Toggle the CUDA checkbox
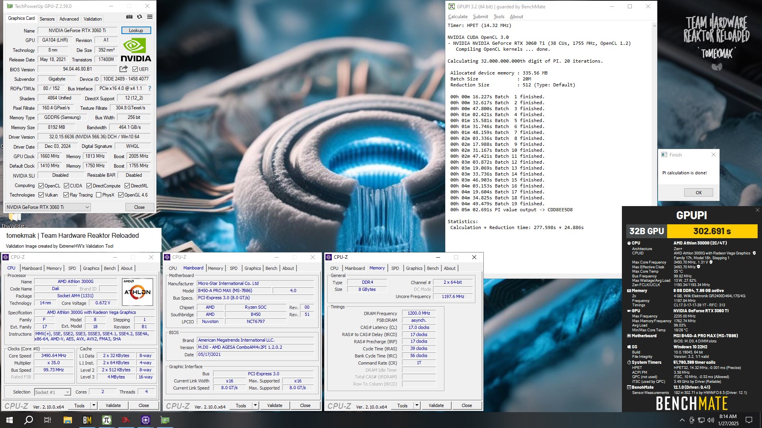This screenshot has height=428, width=762. [x=66, y=185]
